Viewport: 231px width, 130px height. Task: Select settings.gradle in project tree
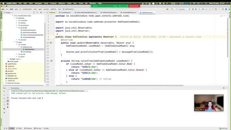point(12,78)
